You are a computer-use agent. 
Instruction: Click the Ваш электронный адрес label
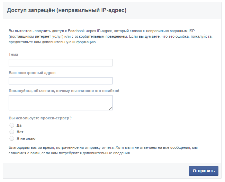(32, 73)
